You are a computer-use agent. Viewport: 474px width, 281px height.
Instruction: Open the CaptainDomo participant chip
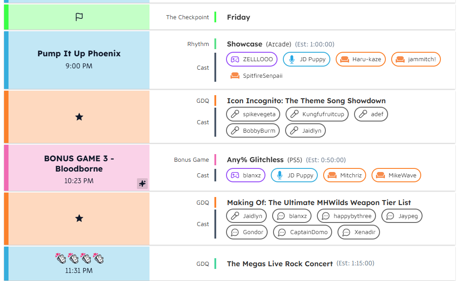[x=303, y=232]
